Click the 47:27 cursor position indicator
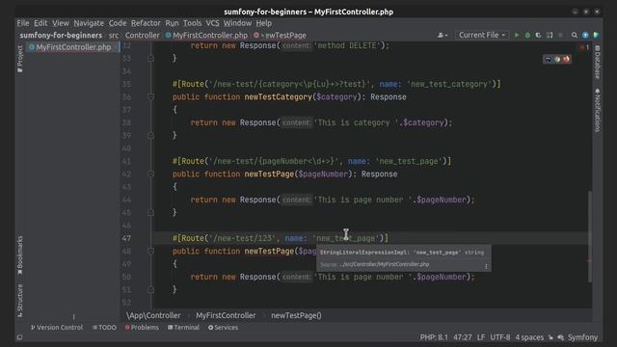Image resolution: width=617 pixels, height=347 pixels. (x=463, y=337)
